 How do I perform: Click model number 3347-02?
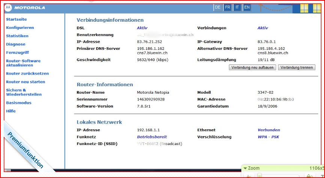tap(266, 92)
